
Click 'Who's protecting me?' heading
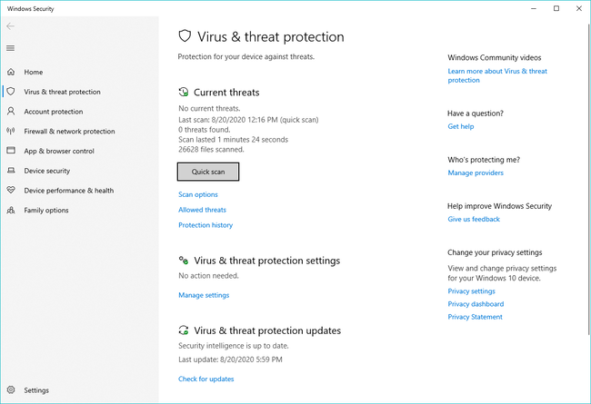[484, 160]
